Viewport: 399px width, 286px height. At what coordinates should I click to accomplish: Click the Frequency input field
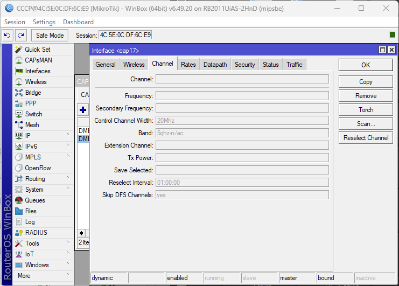coord(242,96)
